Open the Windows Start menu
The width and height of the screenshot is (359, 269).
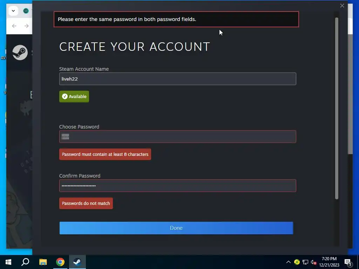8,262
